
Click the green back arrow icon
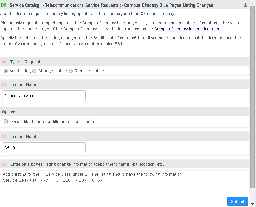coord(4,5)
